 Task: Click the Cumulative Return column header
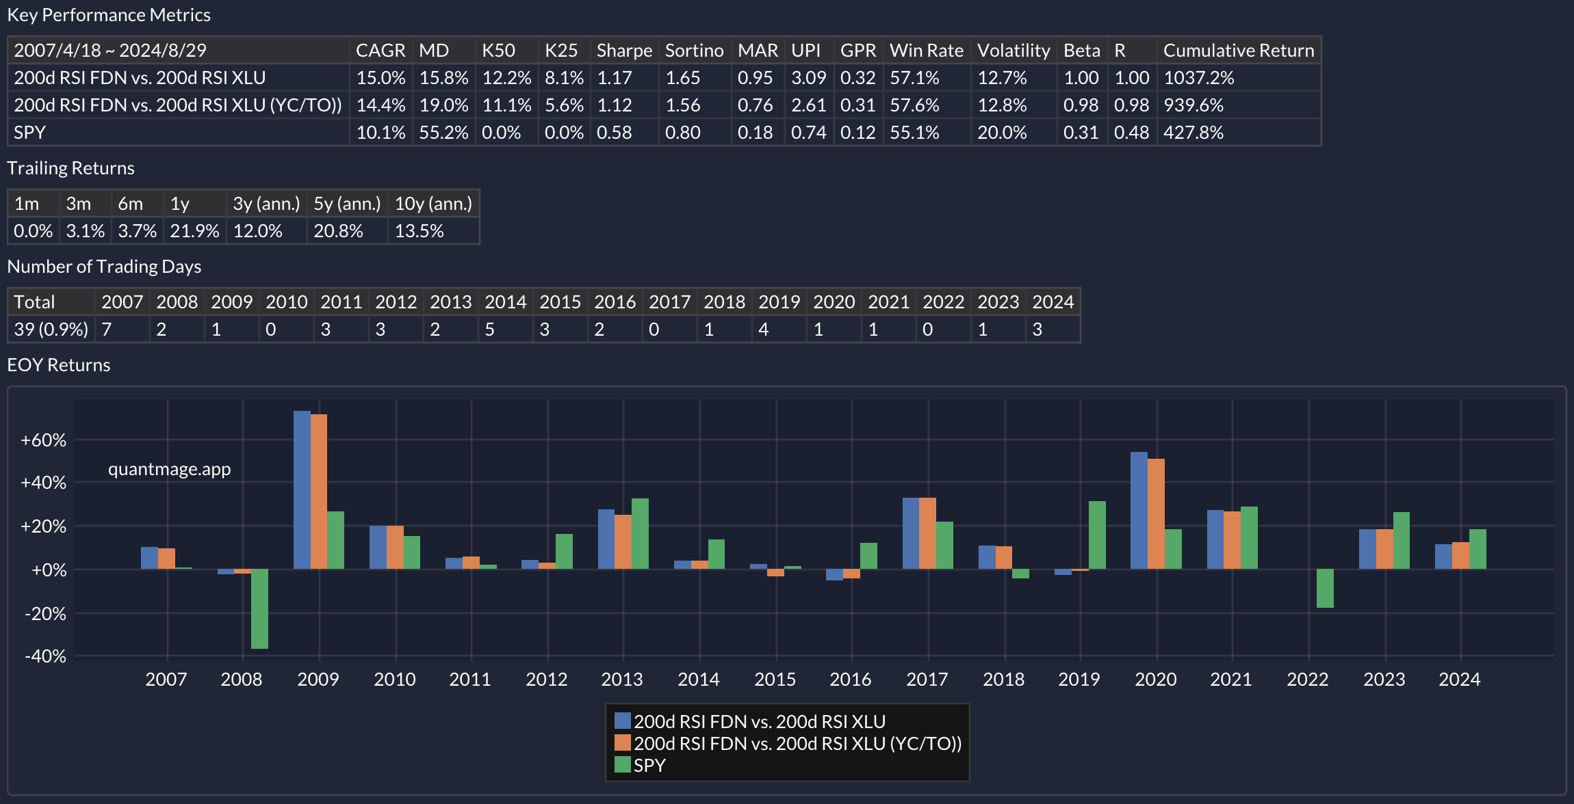[x=1238, y=51]
